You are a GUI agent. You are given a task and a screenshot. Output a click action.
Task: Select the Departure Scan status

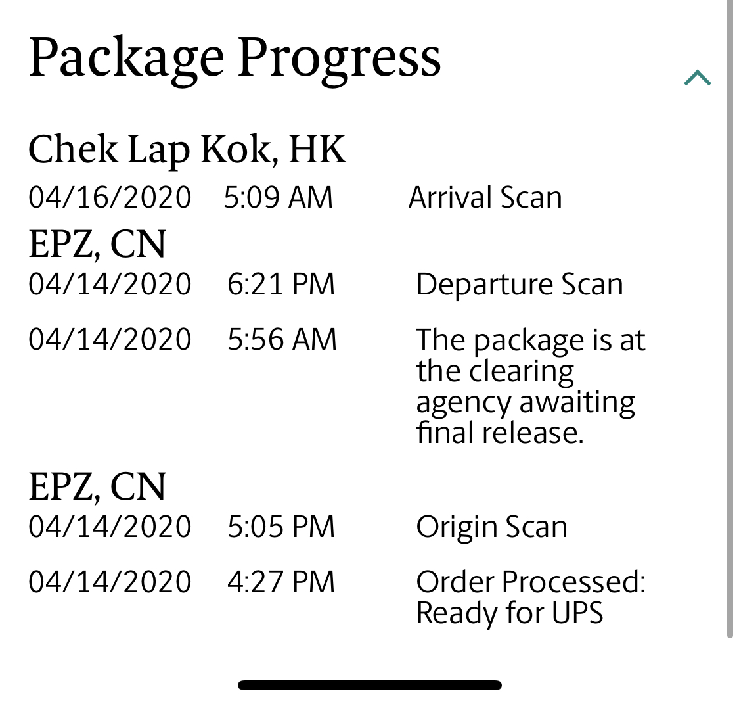coord(519,285)
